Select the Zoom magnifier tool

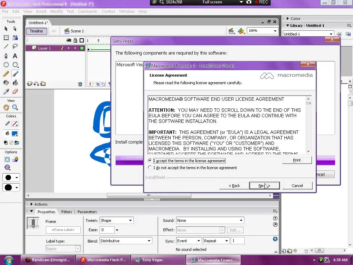15,108
